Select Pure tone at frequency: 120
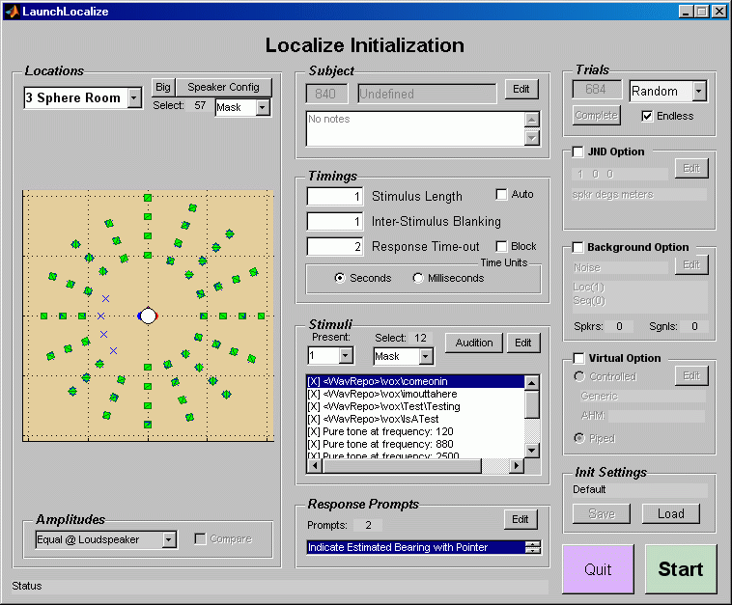The height and width of the screenshot is (605, 732). [415, 432]
